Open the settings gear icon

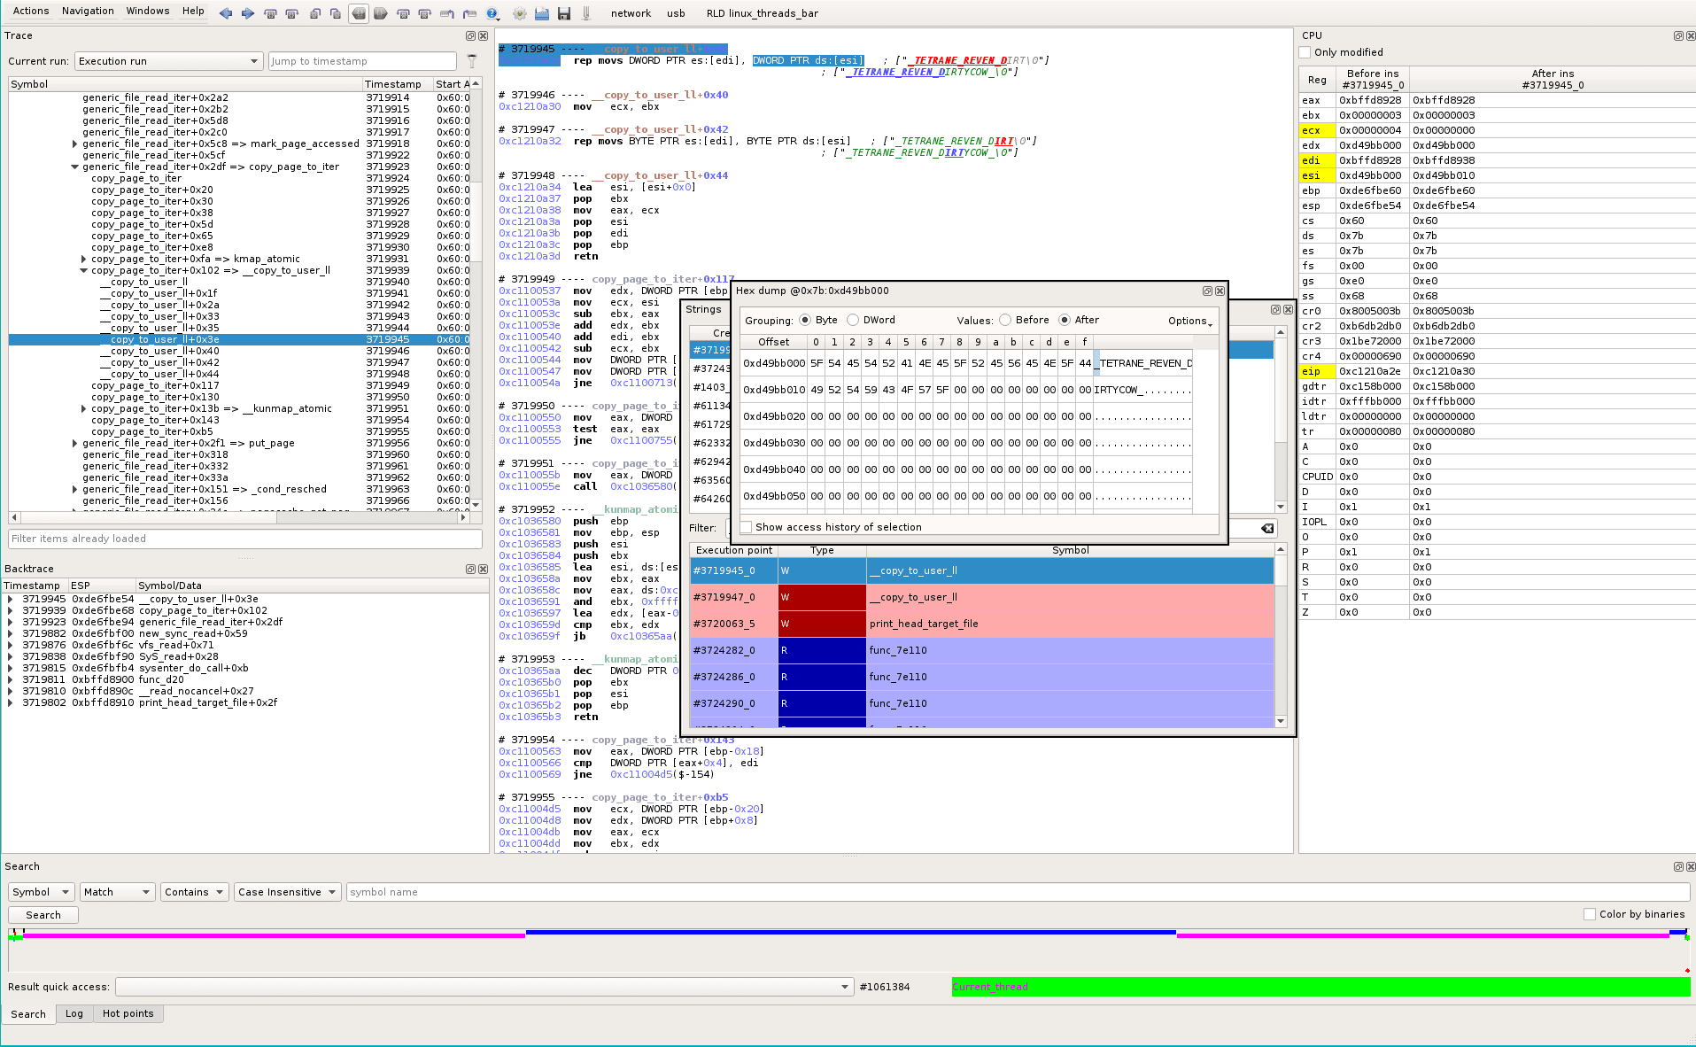point(518,14)
